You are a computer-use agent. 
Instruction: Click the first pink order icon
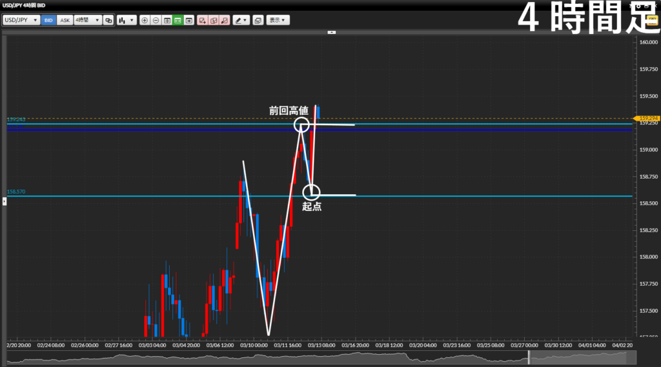(x=203, y=20)
